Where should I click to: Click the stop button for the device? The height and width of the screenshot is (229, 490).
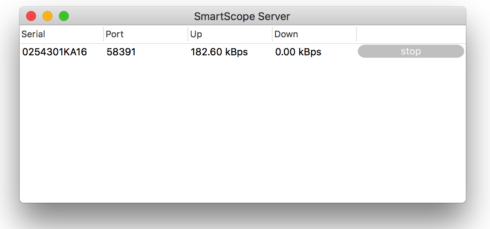point(411,51)
